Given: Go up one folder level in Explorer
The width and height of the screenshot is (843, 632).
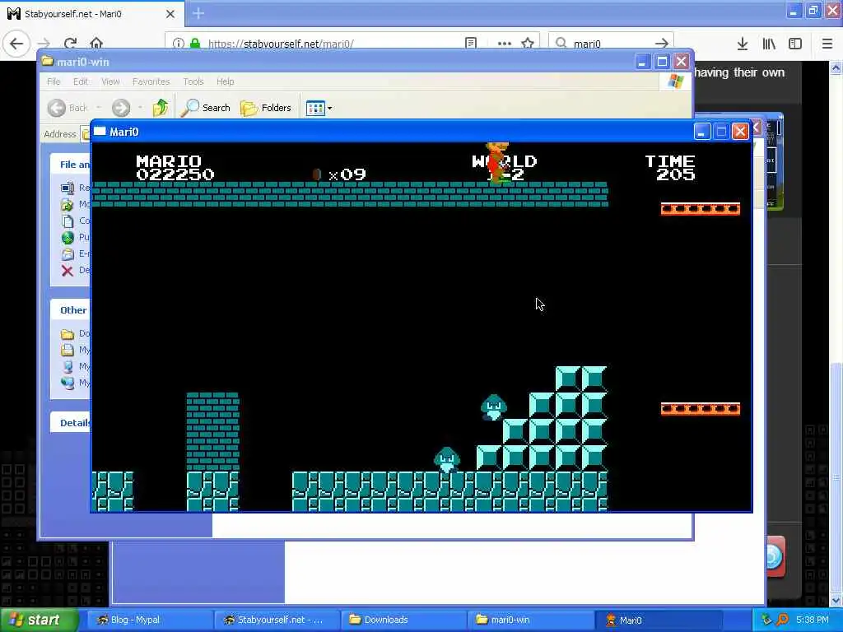Looking at the screenshot, I should 161,108.
